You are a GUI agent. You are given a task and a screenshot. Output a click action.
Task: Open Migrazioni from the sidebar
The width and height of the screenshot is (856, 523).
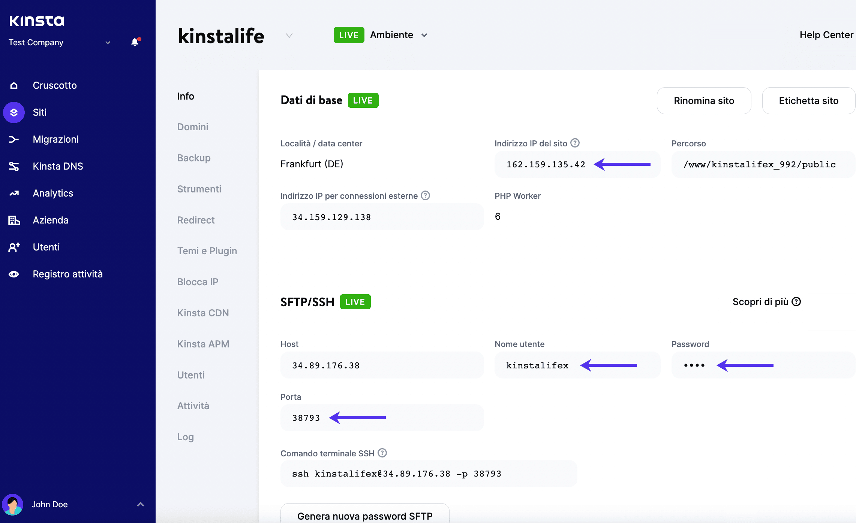click(x=55, y=139)
